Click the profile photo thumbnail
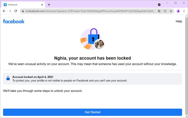Viewport: 188px width, 118px height. point(99,44)
